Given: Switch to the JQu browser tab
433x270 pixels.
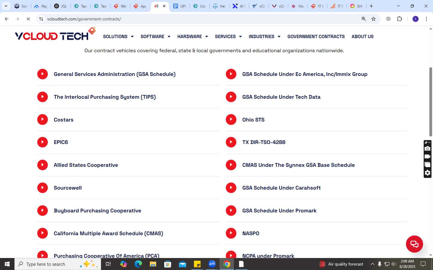Looking at the screenshot, I should tap(60, 6).
